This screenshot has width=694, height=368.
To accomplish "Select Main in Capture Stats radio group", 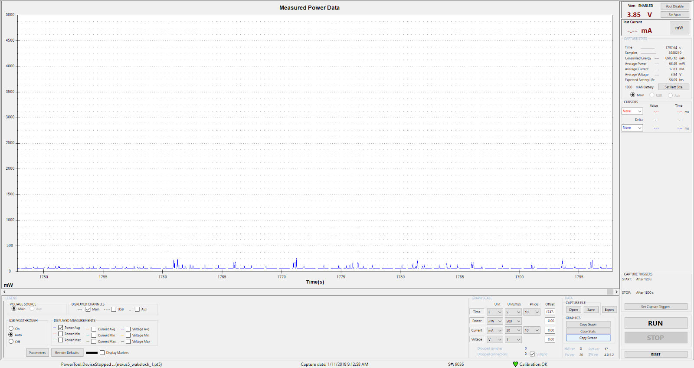I will click(632, 95).
